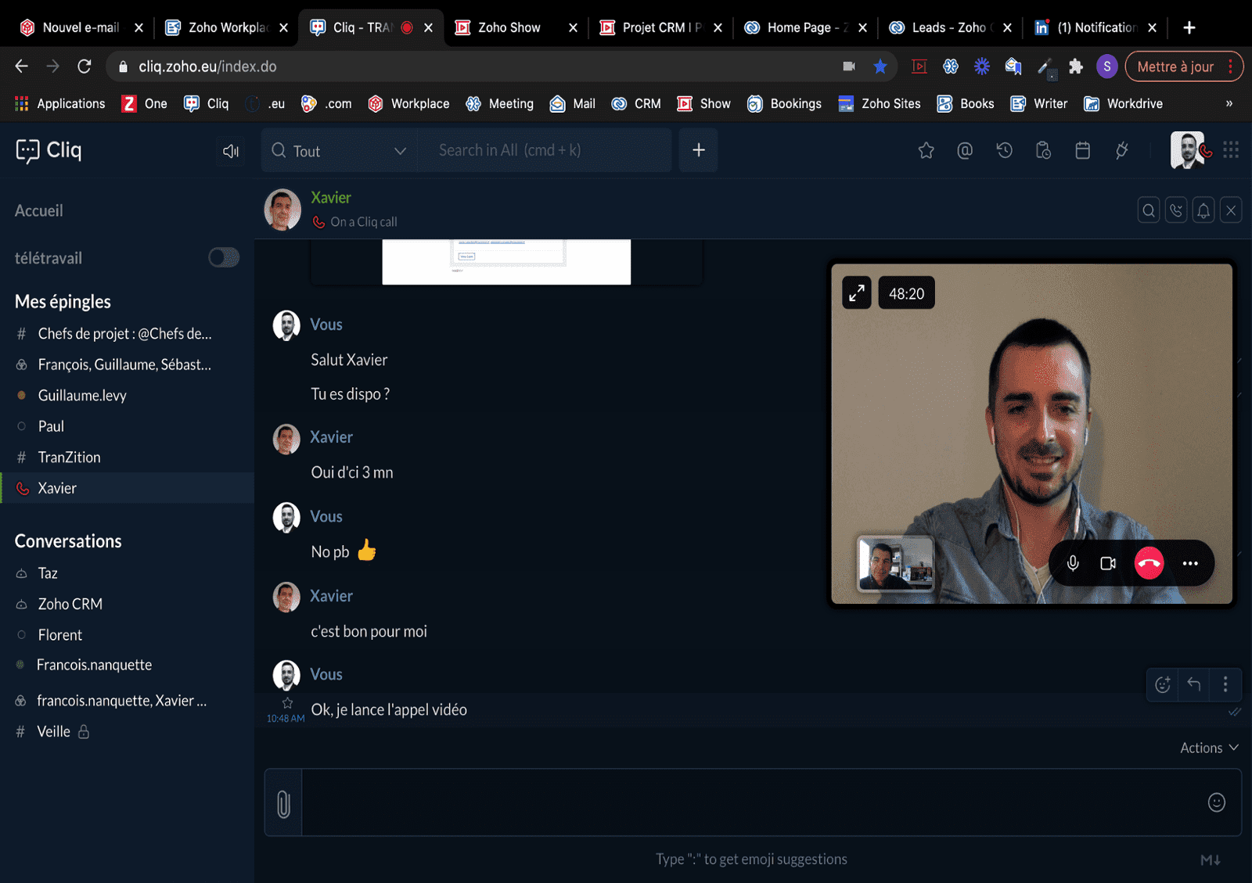The width and height of the screenshot is (1252, 883).
Task: Click the plus button to create new
Action: click(x=699, y=150)
